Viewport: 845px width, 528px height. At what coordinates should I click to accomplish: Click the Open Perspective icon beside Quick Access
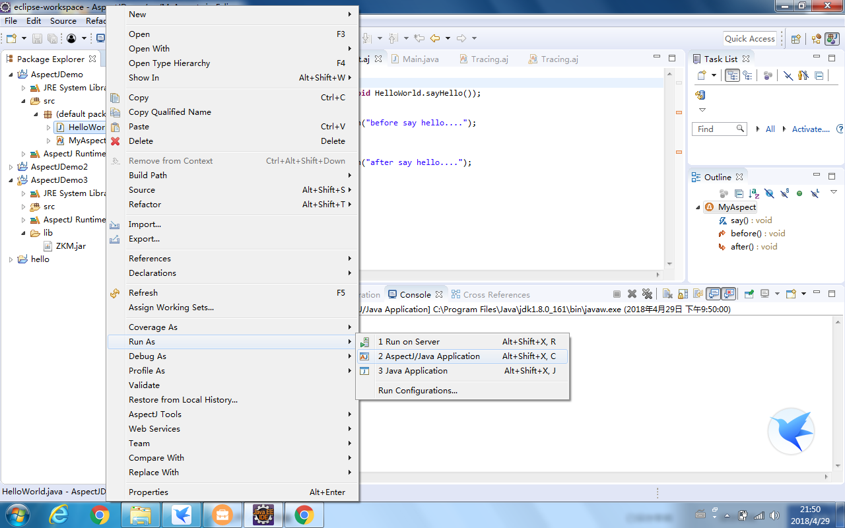tap(796, 38)
